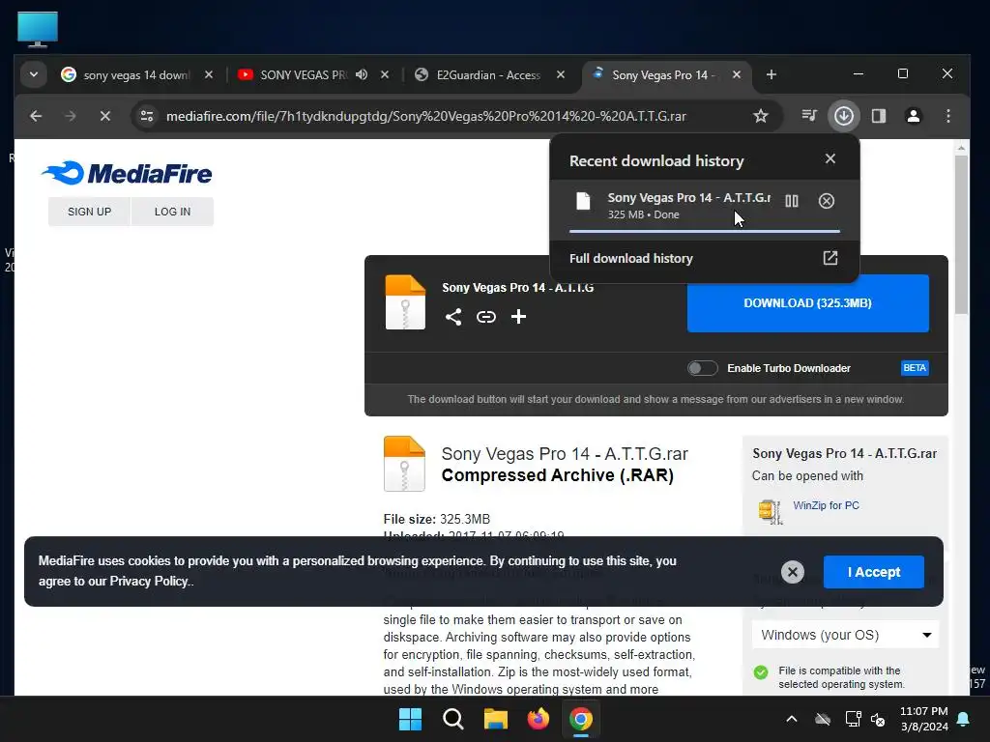The height and width of the screenshot is (742, 990).
Task: Select the This PC desktop icon
Action: pyautogui.click(x=38, y=28)
